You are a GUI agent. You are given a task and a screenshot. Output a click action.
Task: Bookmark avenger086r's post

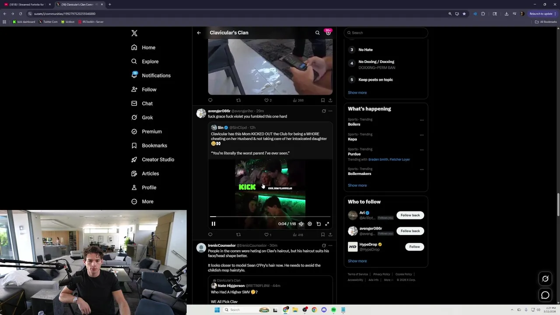(323, 234)
